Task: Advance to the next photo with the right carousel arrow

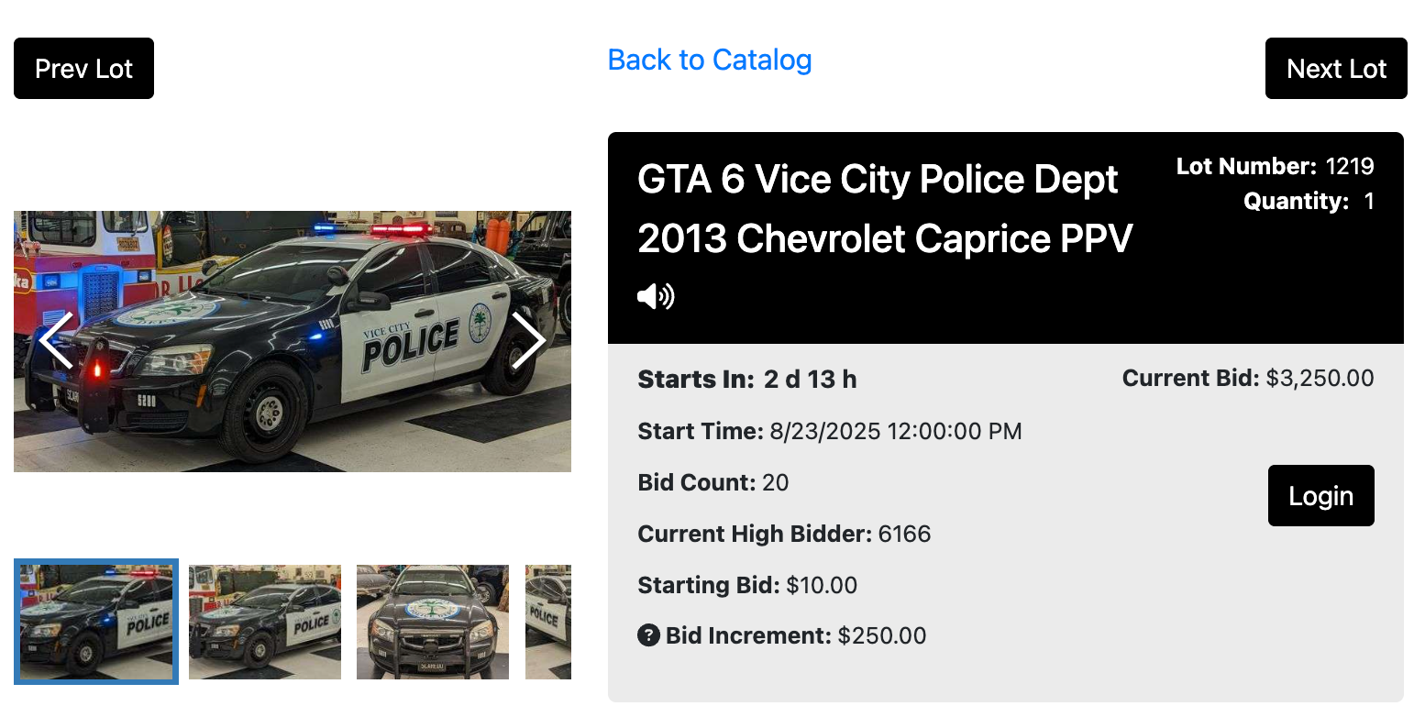Action: 528,340
